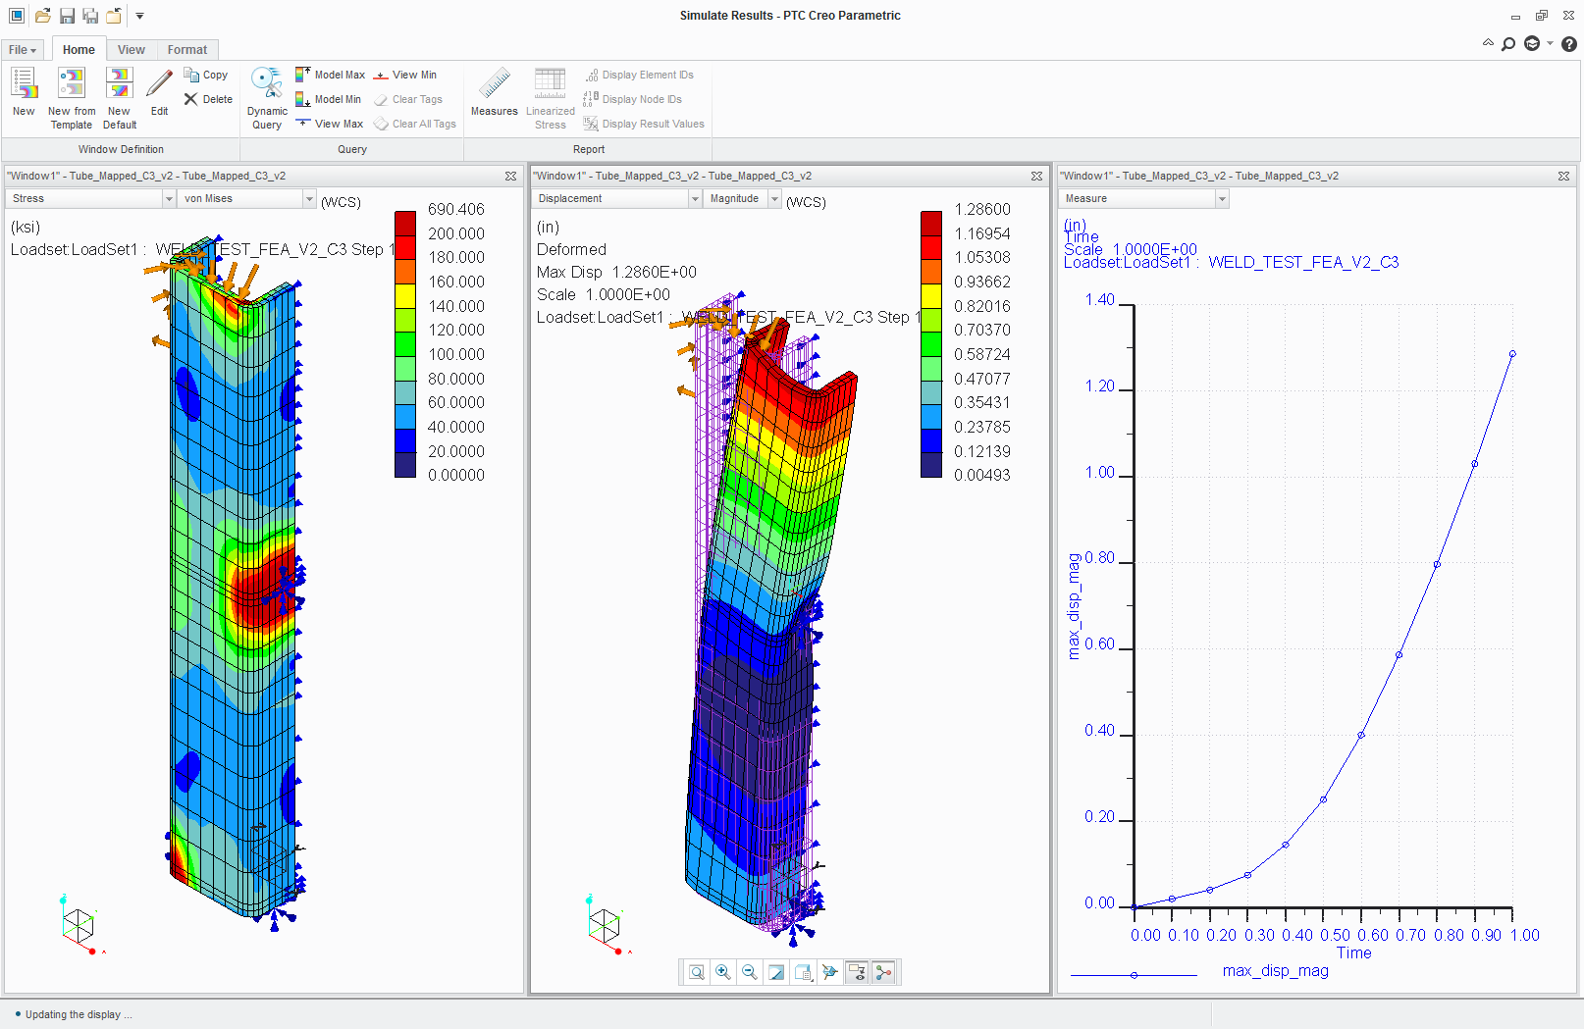Click the Time axis label under the graph
Viewport: 1584px width, 1029px height.
coord(1353,952)
